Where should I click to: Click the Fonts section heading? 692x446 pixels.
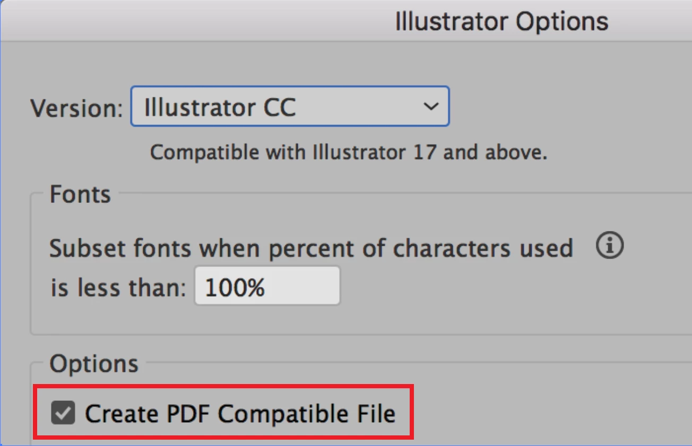pos(80,194)
